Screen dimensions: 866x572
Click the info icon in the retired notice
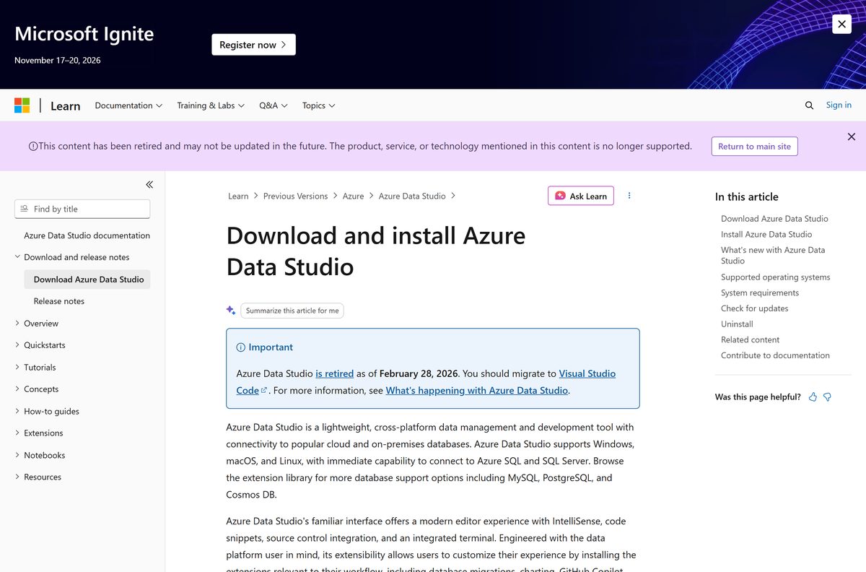coord(33,146)
